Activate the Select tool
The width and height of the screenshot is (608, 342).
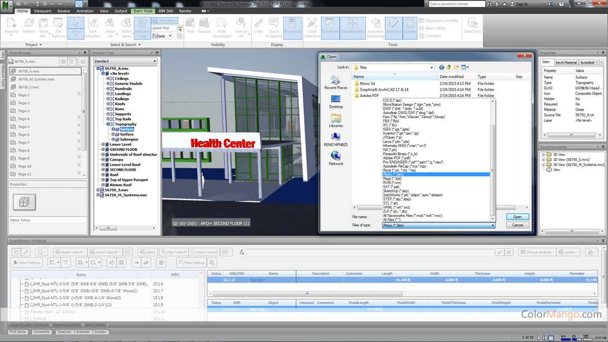pyautogui.click(x=75, y=27)
